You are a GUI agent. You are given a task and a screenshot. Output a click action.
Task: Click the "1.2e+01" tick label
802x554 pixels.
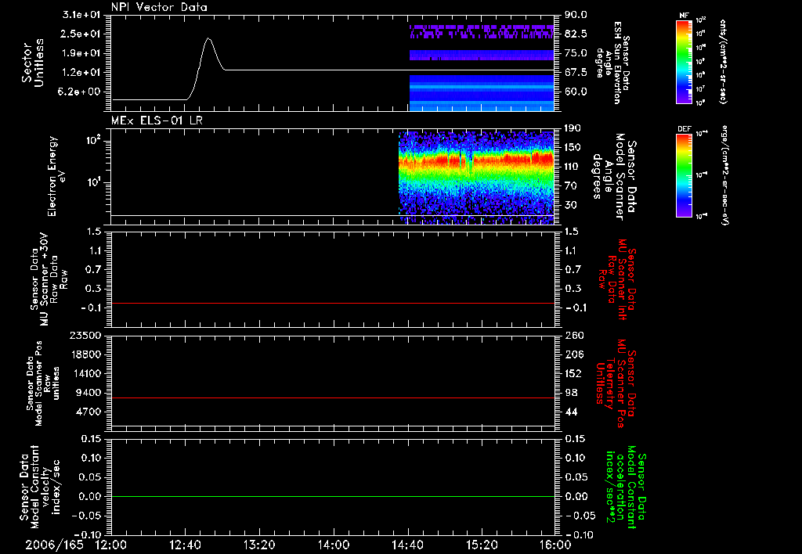pos(81,73)
